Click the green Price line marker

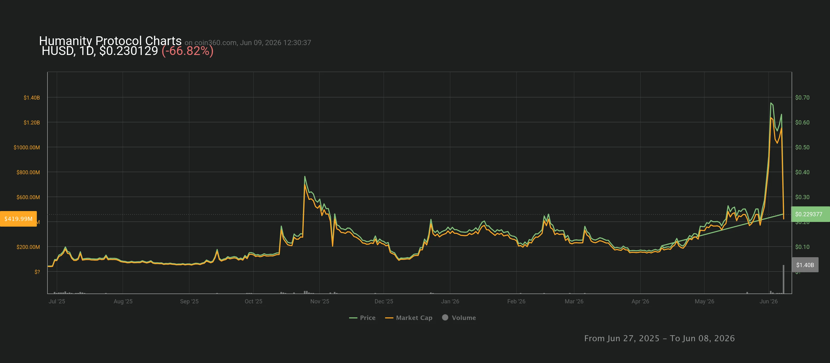353,318
